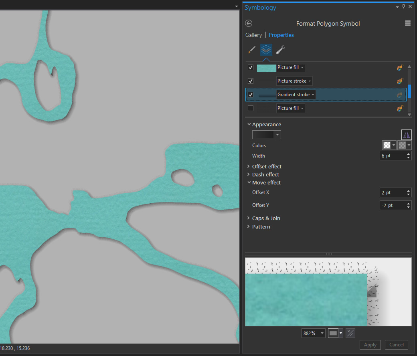Go back with the circled arrow
Image resolution: width=417 pixels, height=356 pixels.
click(249, 24)
